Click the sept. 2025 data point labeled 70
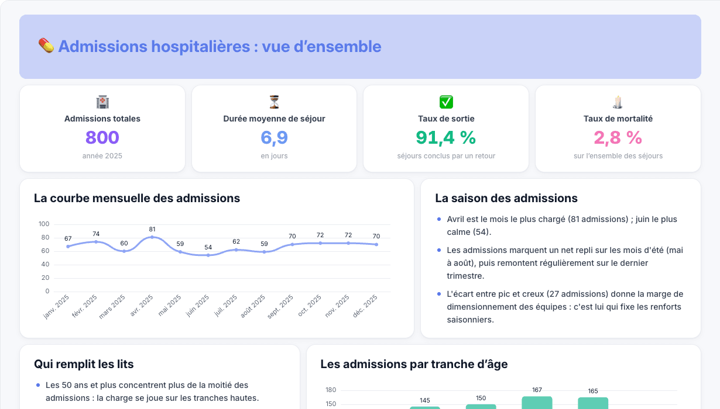The image size is (720, 409). click(x=292, y=244)
